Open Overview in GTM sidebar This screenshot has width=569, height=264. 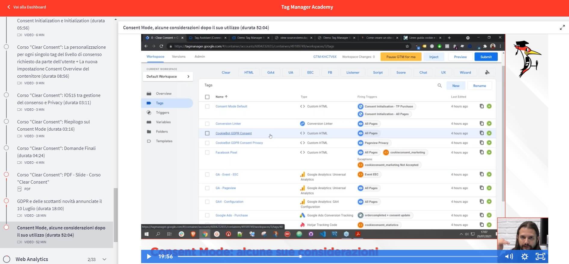point(163,94)
